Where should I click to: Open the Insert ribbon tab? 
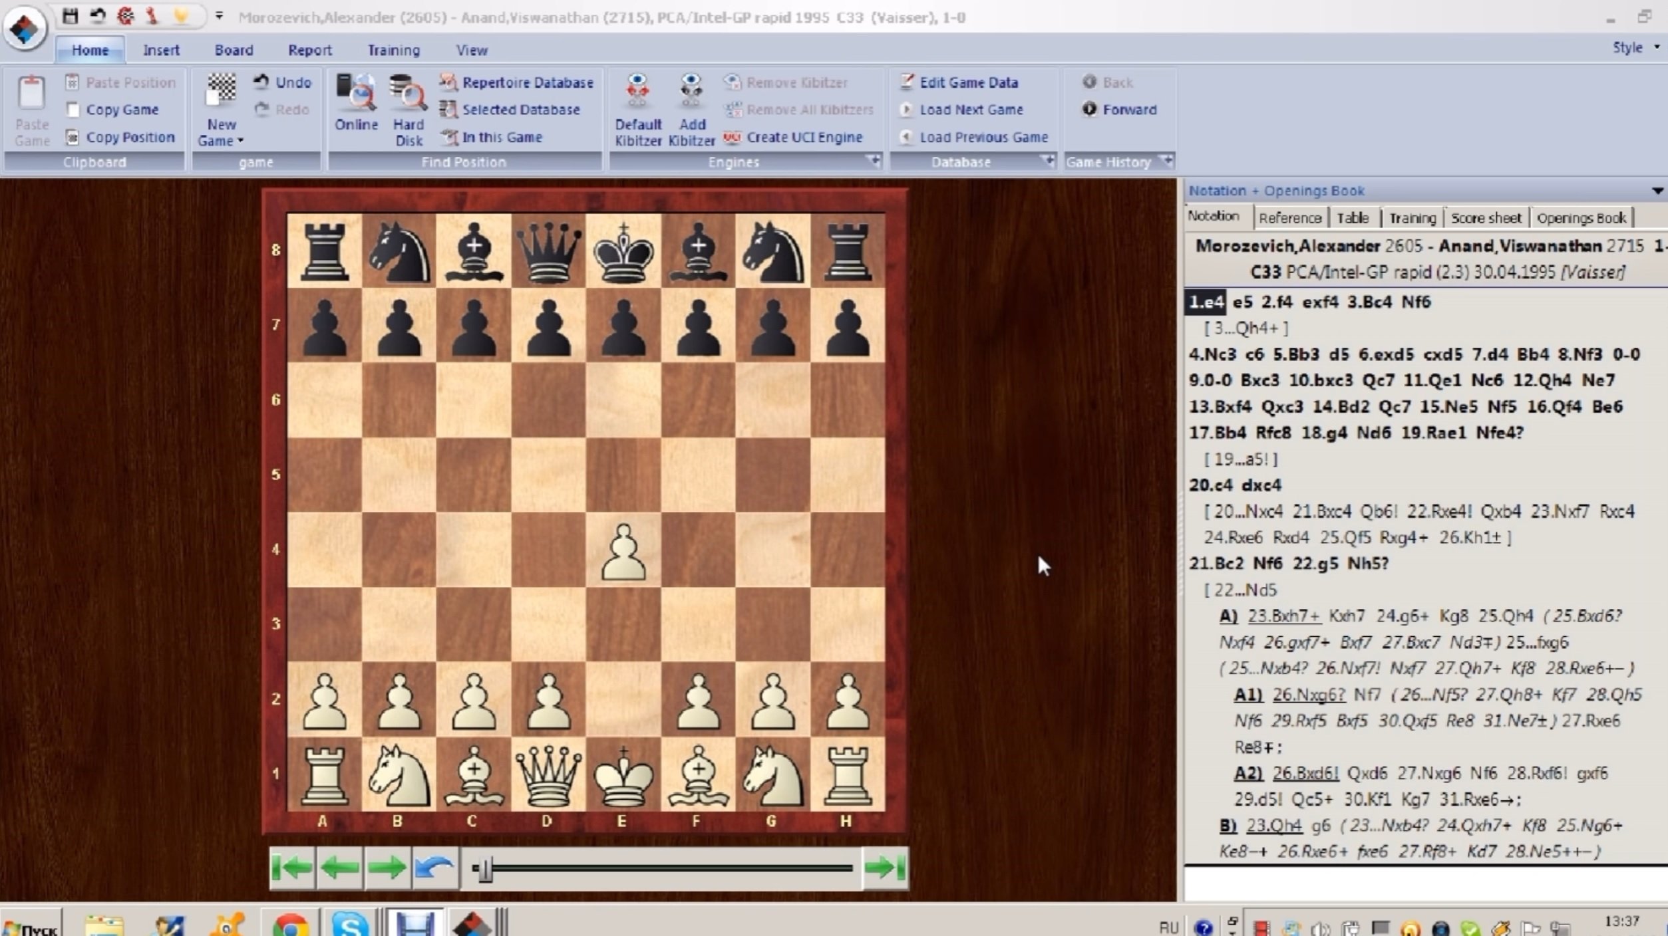(x=161, y=50)
